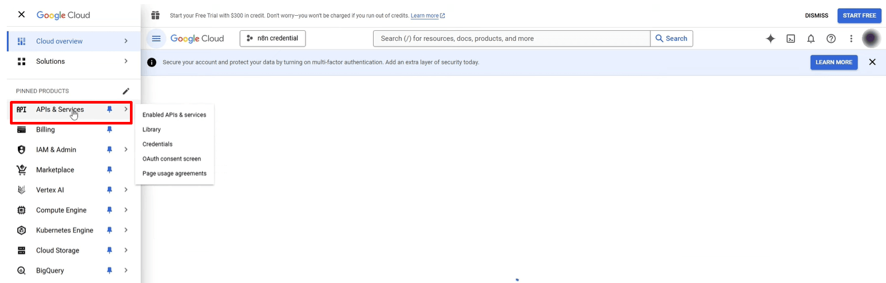This screenshot has width=886, height=283.
Task: Click LEARN MORE about multi-factor authentication
Action: pos(834,62)
